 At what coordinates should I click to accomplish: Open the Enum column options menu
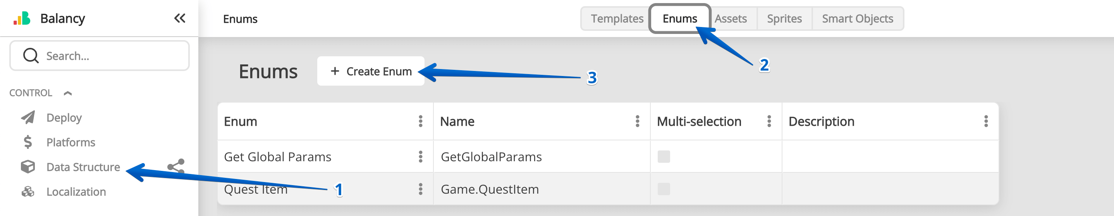pyautogui.click(x=420, y=121)
